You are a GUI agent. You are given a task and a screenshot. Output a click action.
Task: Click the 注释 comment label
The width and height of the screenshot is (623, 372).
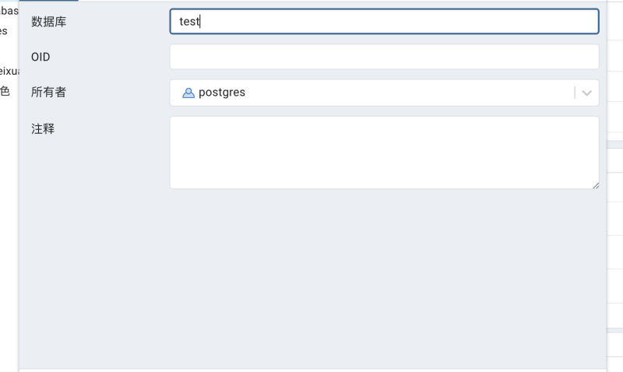(x=43, y=128)
